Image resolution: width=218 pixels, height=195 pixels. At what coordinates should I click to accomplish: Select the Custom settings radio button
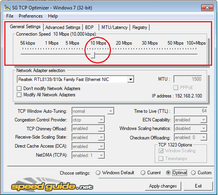pos(193,173)
